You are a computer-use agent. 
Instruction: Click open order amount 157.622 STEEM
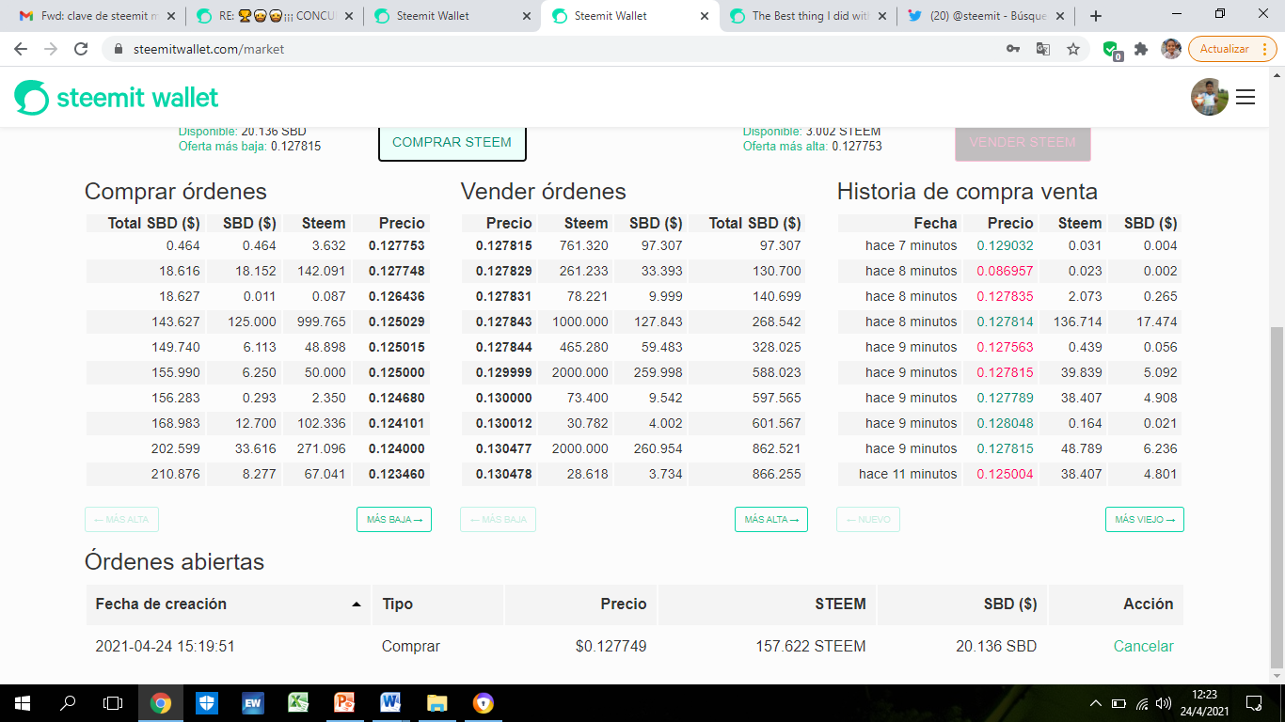[811, 646]
